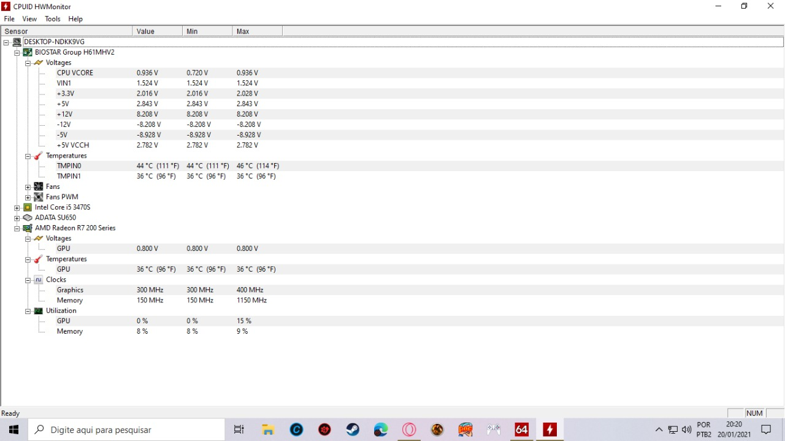Switch the POR PTB2 input language
The image size is (785, 441).
point(704,429)
